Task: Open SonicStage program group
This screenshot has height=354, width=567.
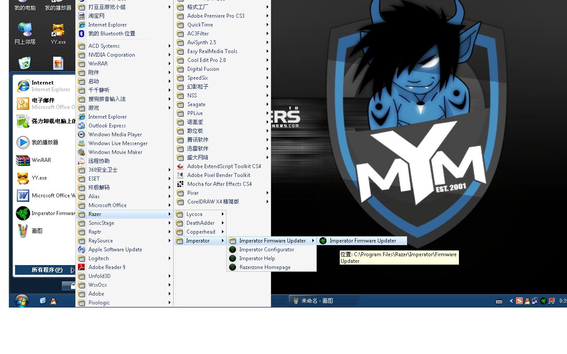Action: [x=124, y=223]
